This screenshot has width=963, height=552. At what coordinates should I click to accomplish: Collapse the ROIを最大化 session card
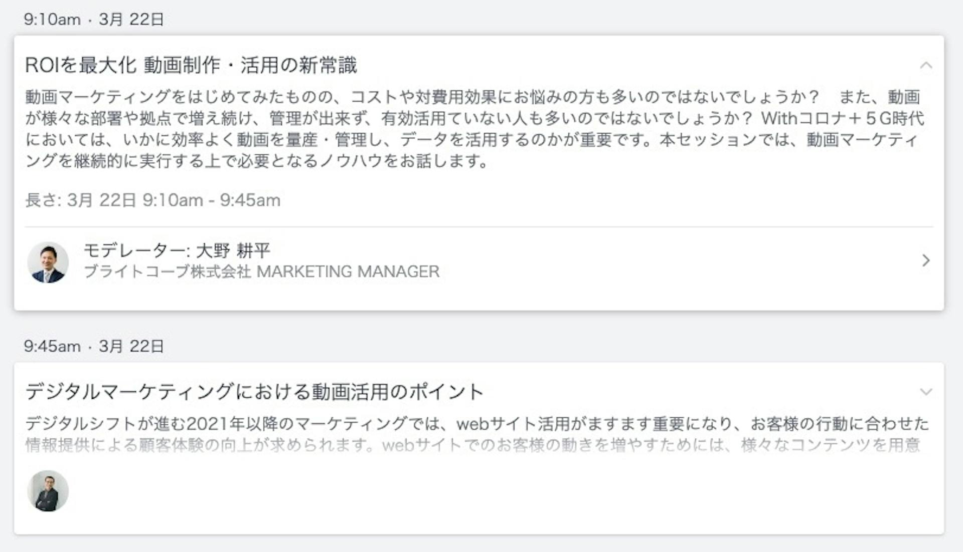coord(926,66)
